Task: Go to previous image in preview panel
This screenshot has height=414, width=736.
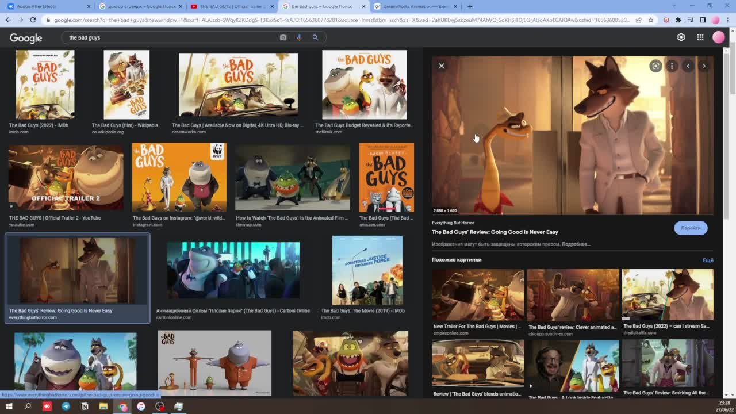Action: tap(688, 66)
